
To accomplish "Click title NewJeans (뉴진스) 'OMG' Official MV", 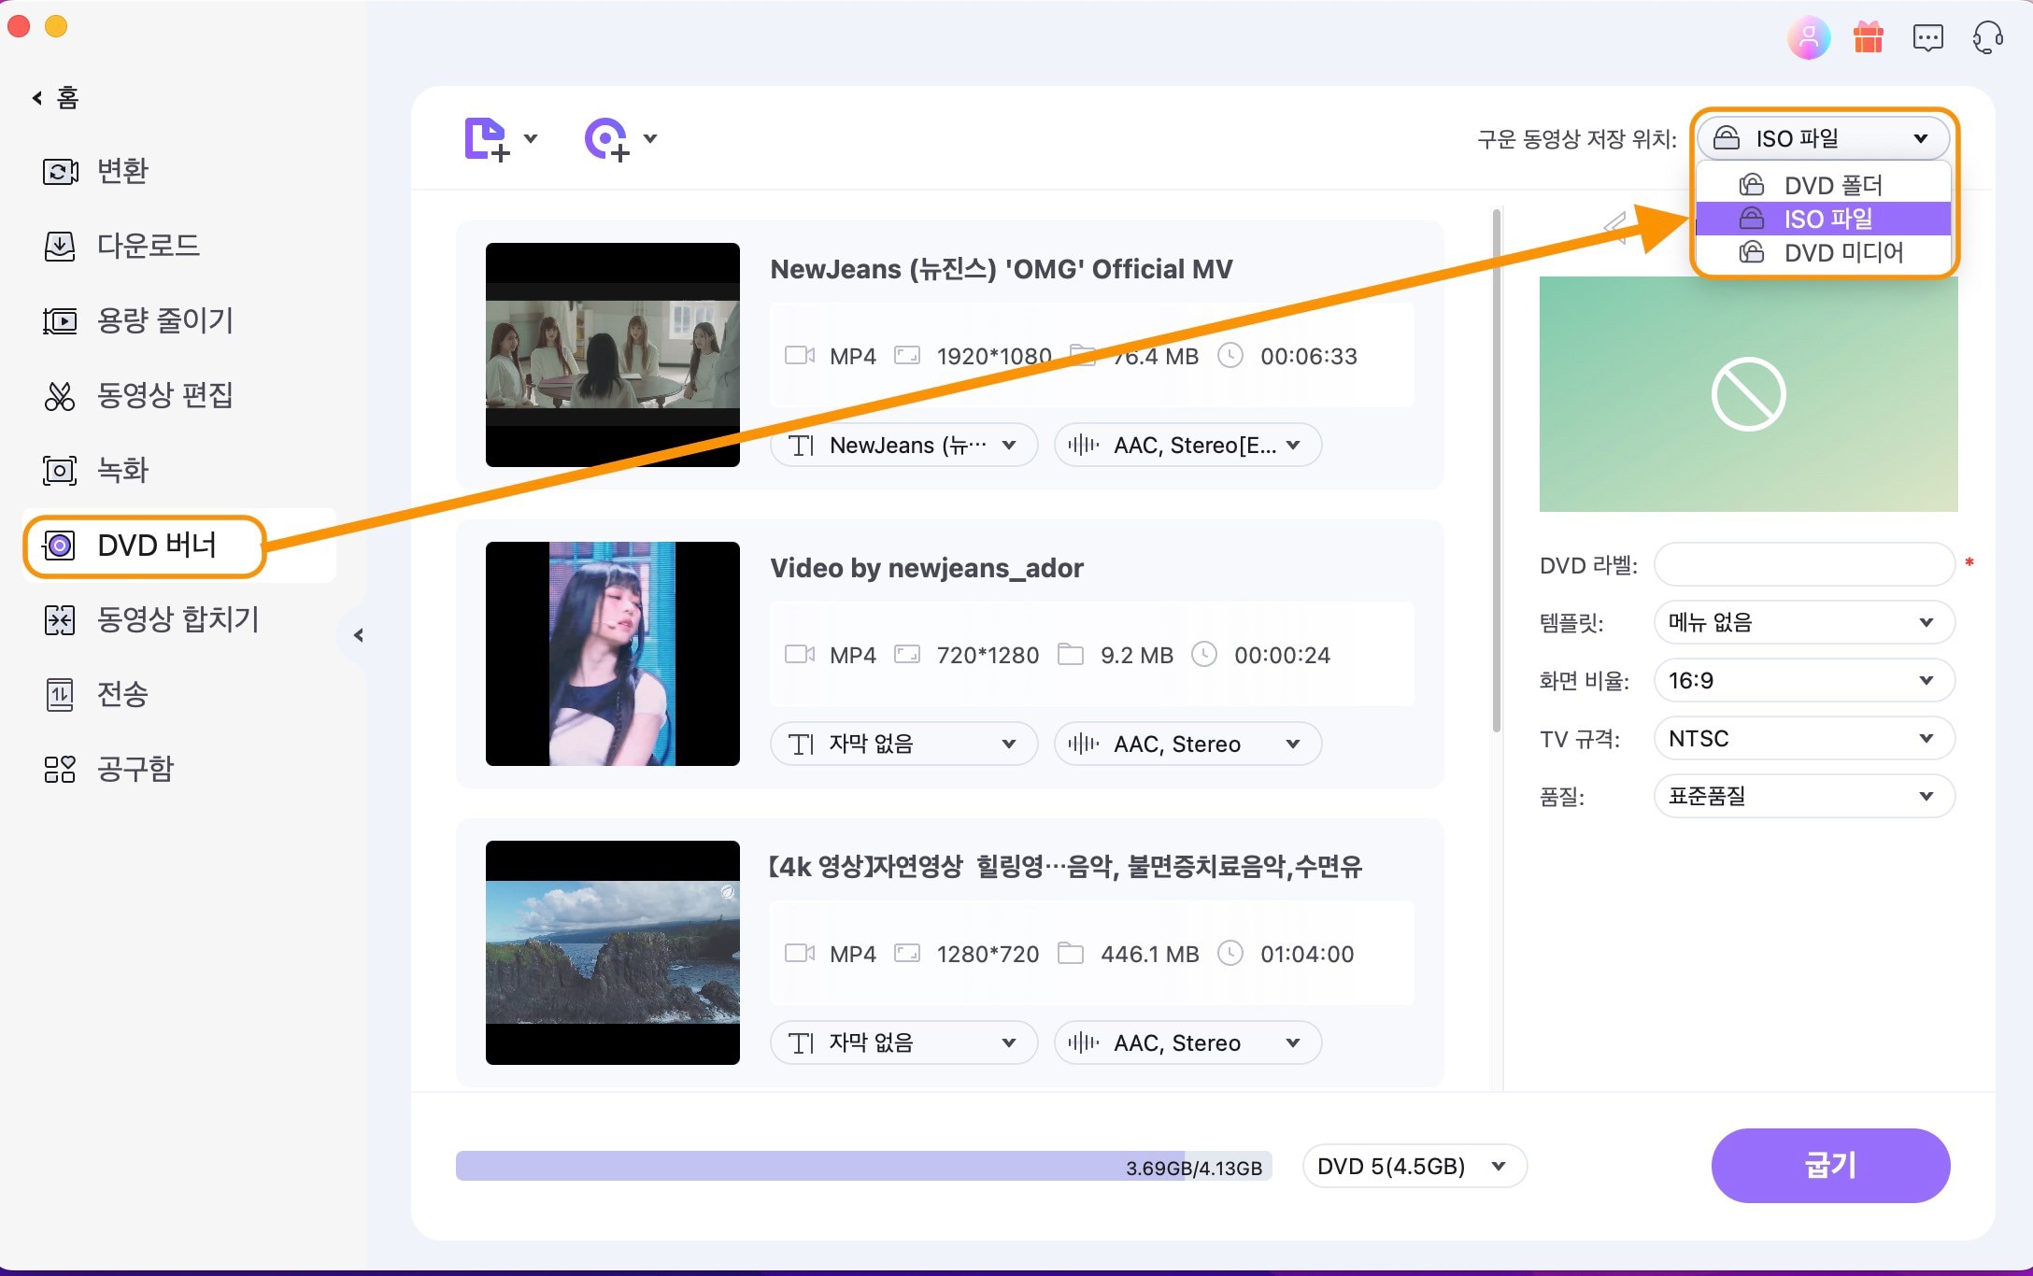I will [1001, 269].
